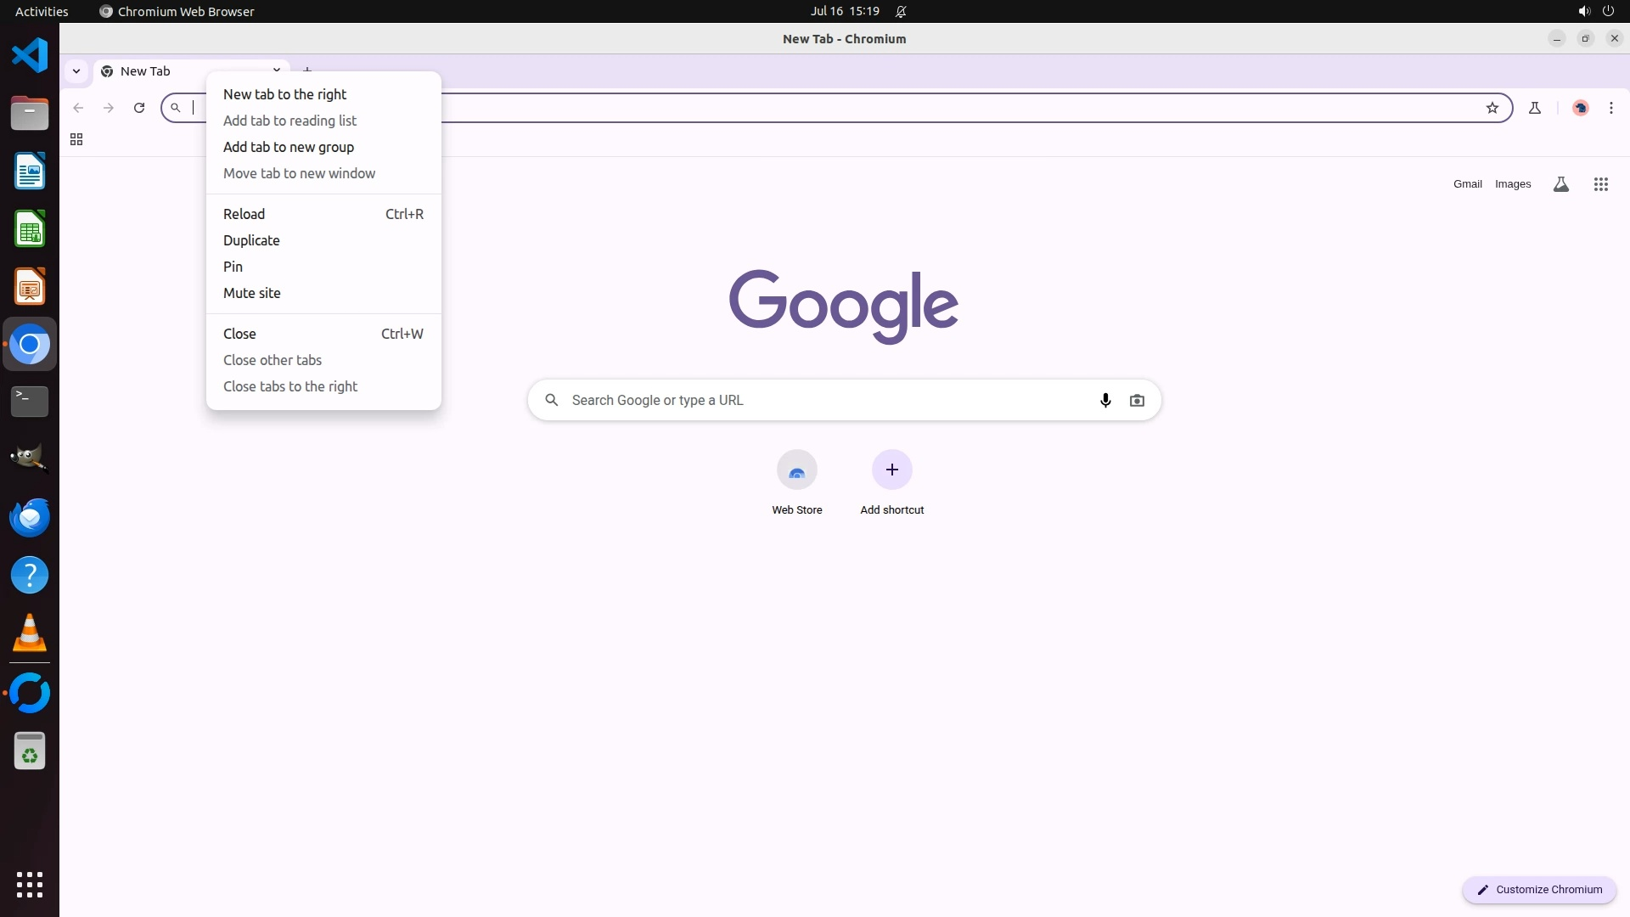Open Search Labs flask icon near Images

(1560, 184)
